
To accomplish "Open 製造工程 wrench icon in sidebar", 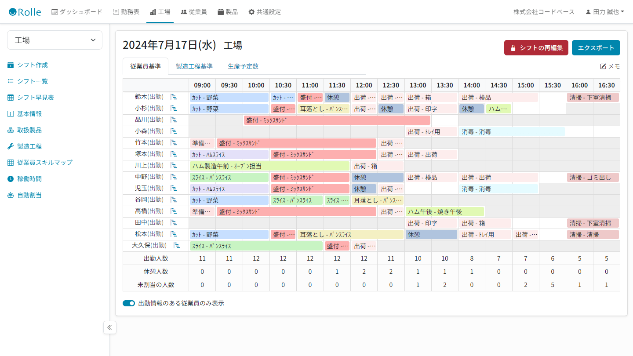I will point(11,146).
